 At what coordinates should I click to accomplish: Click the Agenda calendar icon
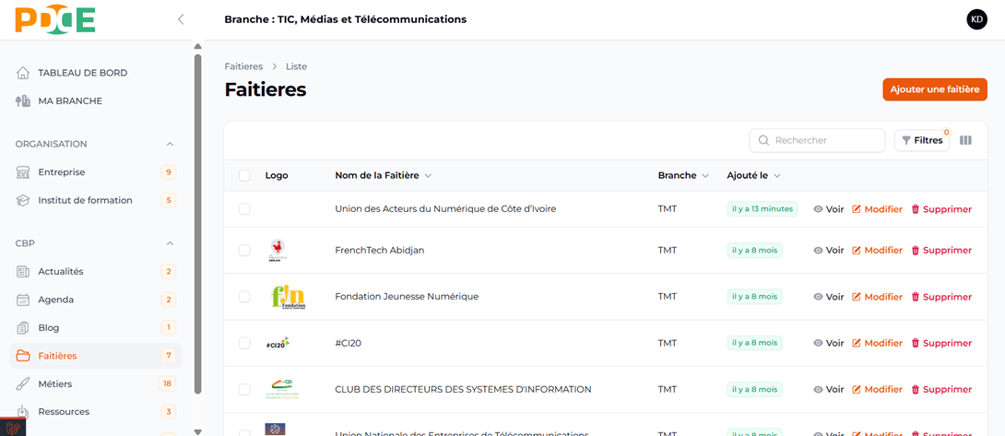[x=23, y=300]
